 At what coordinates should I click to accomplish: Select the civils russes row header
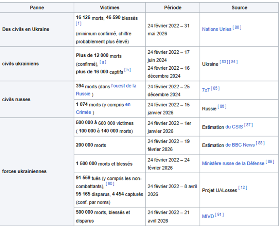point(37,99)
